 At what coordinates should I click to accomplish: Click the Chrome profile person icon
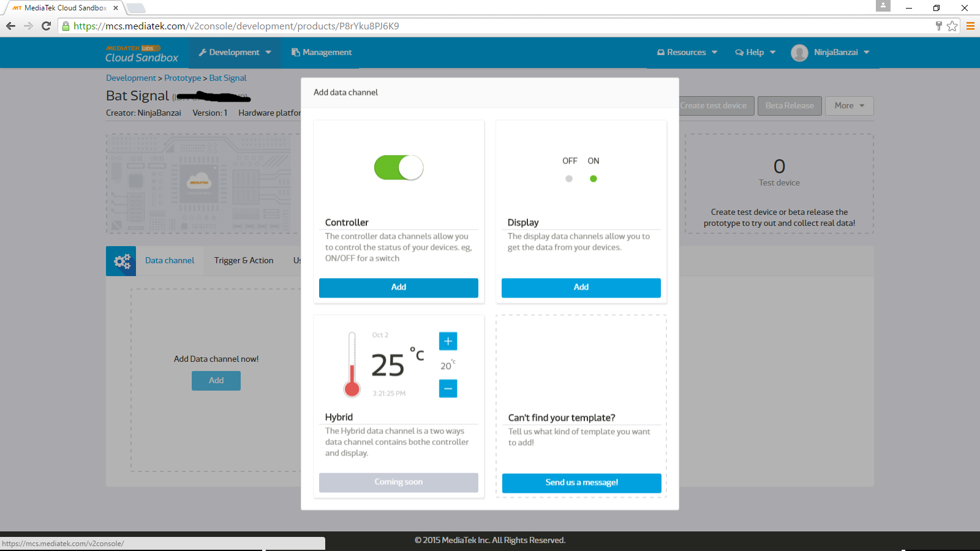[883, 6]
